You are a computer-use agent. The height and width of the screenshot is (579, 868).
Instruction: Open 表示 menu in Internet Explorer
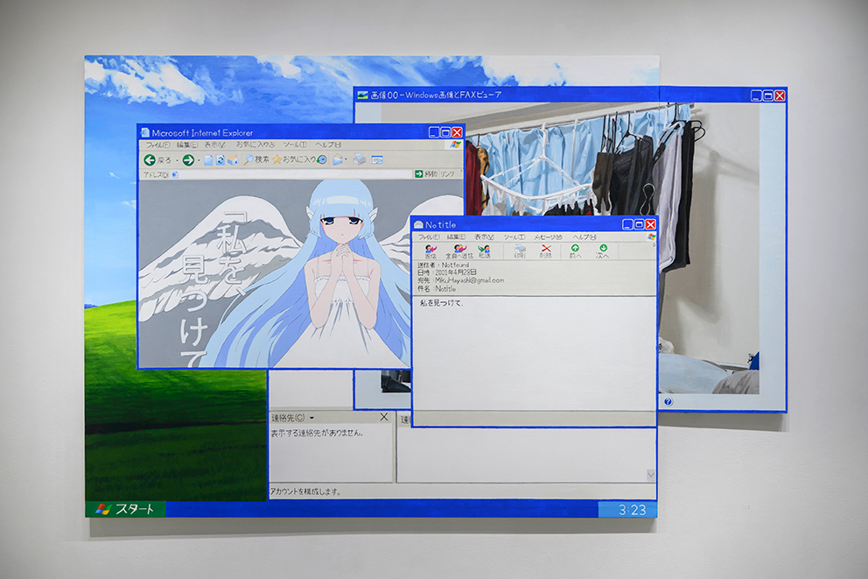pyautogui.click(x=214, y=145)
